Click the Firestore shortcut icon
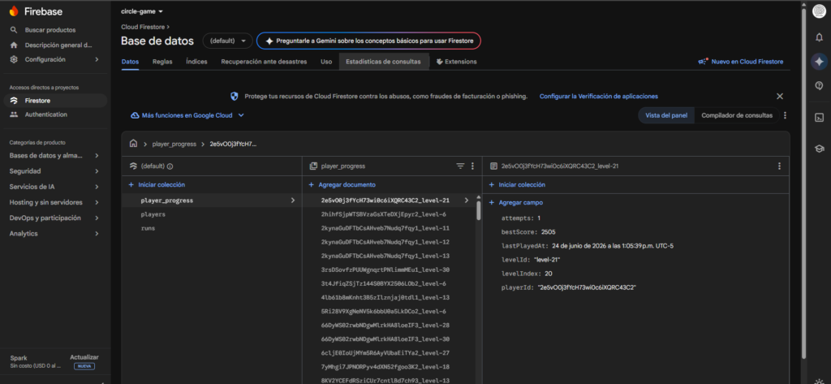831x384 pixels. (14, 100)
